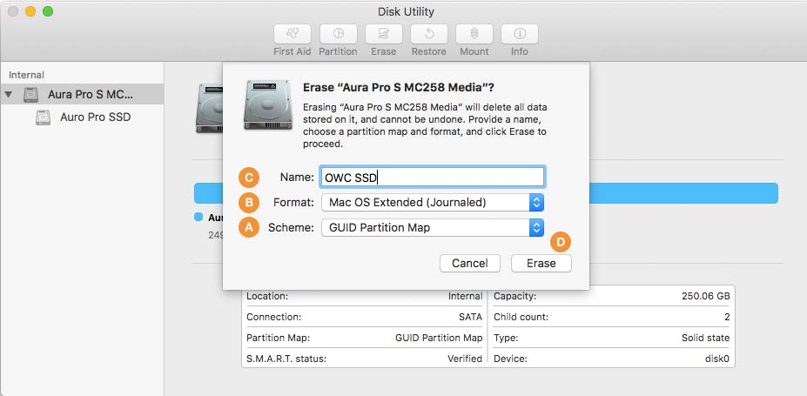
Task: Click the Aura Pro S MC drive icon in the sidebar
Action: tap(30, 95)
